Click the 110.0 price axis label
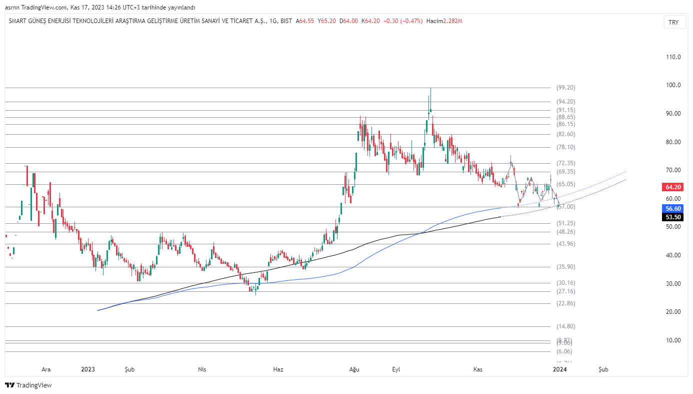Viewport: 693px width, 394px height. click(672, 57)
